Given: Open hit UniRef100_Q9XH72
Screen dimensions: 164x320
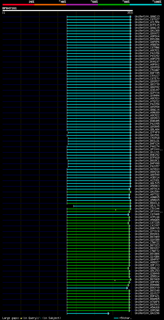Looking at the screenshot, I should point(147,33).
